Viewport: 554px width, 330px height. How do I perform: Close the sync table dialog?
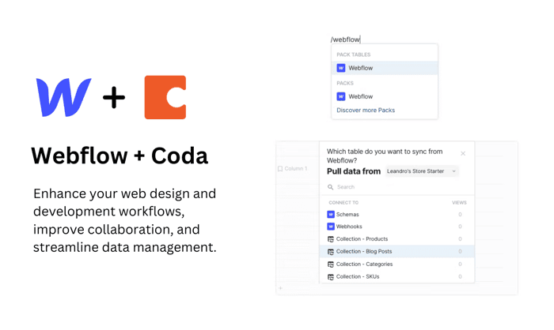click(x=463, y=153)
